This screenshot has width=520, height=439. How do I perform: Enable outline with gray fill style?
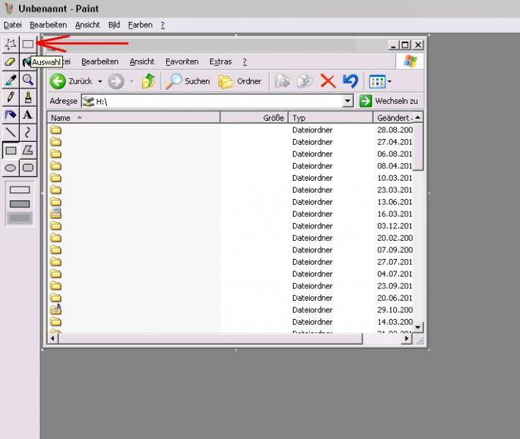tap(20, 203)
